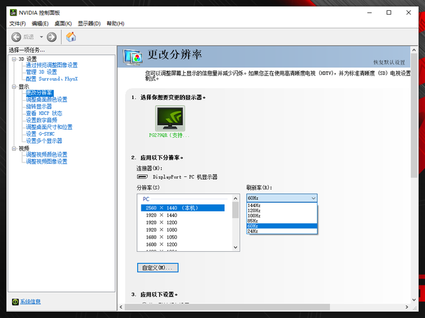Screen dimensions: 425x318
Task: Click the NVIDIA logo in title bar
Action: [x=13, y=13]
